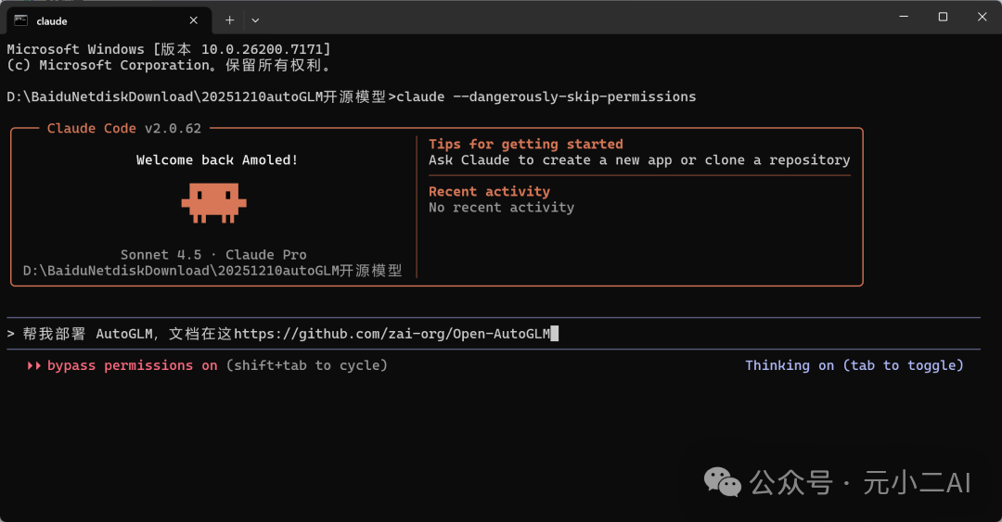Close the terminal window
The width and height of the screenshot is (1002, 522).
[x=983, y=17]
